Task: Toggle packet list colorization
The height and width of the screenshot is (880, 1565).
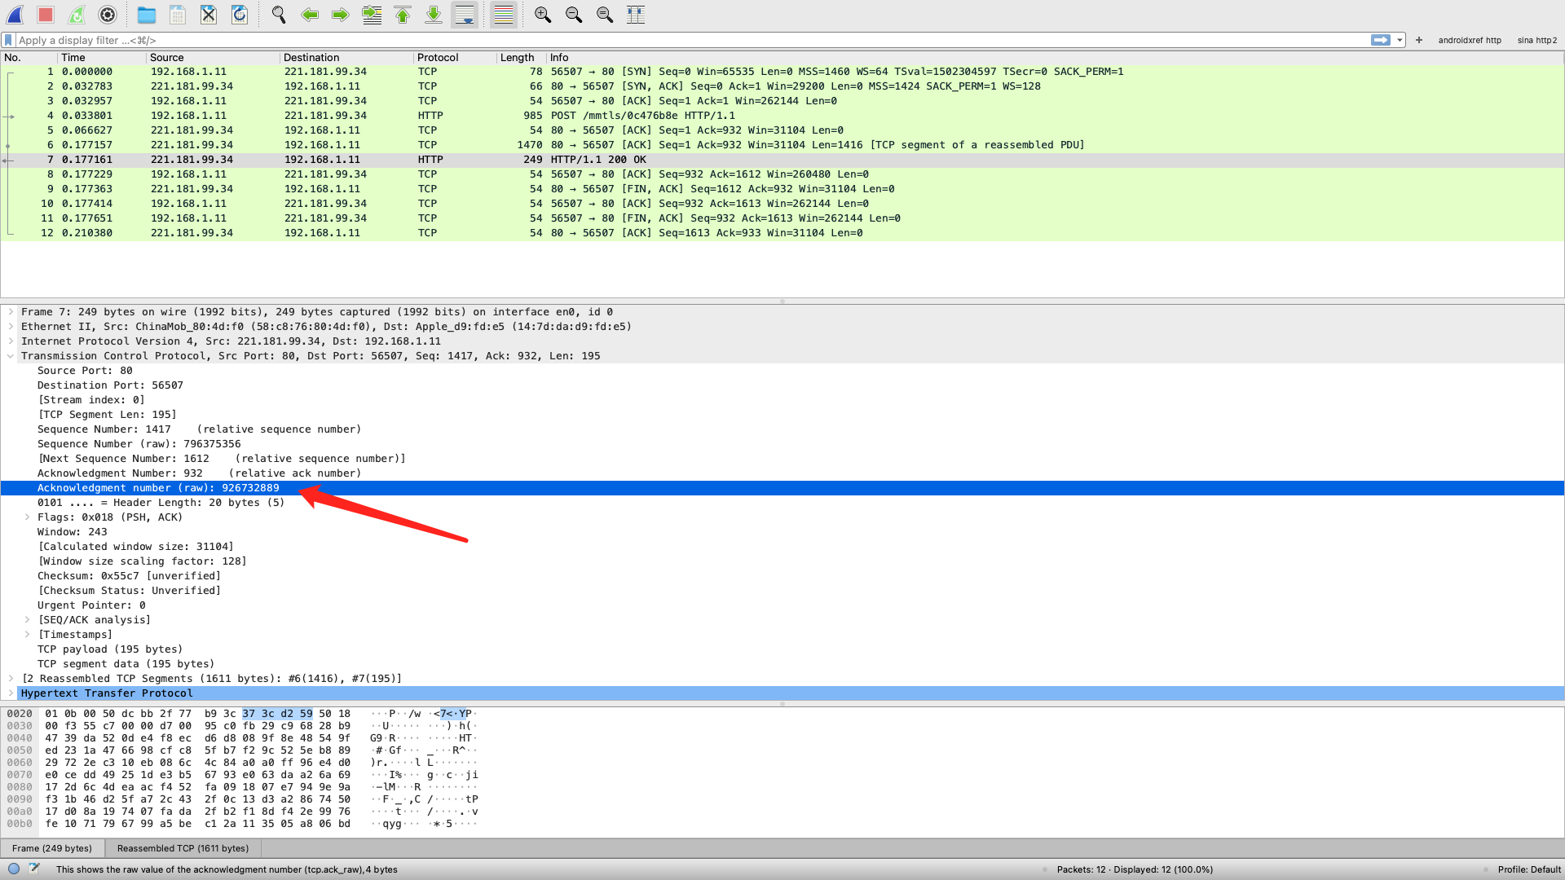Action: pyautogui.click(x=504, y=15)
